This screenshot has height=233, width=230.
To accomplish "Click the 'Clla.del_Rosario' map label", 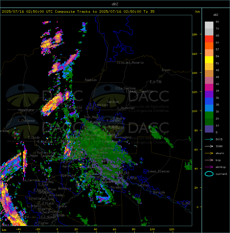I will click(x=130, y=63).
